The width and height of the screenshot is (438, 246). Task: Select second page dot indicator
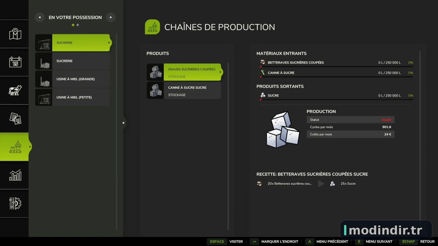[x=78, y=25]
